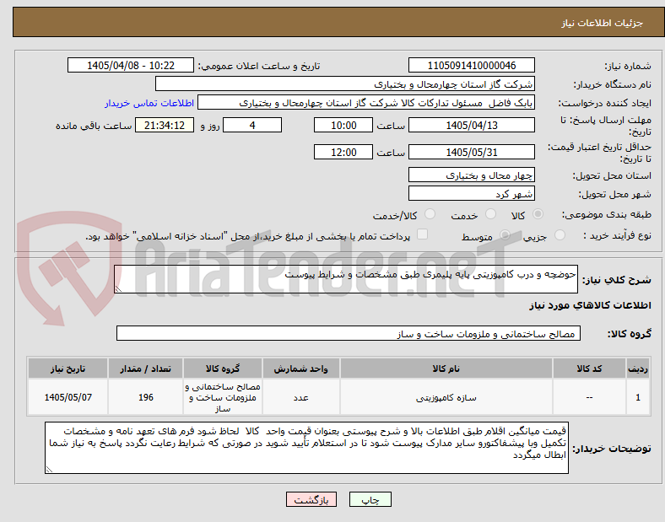665x522 pixels.
Task: Click the remaining time countdown 21:34:12
Action: pyautogui.click(x=165, y=126)
